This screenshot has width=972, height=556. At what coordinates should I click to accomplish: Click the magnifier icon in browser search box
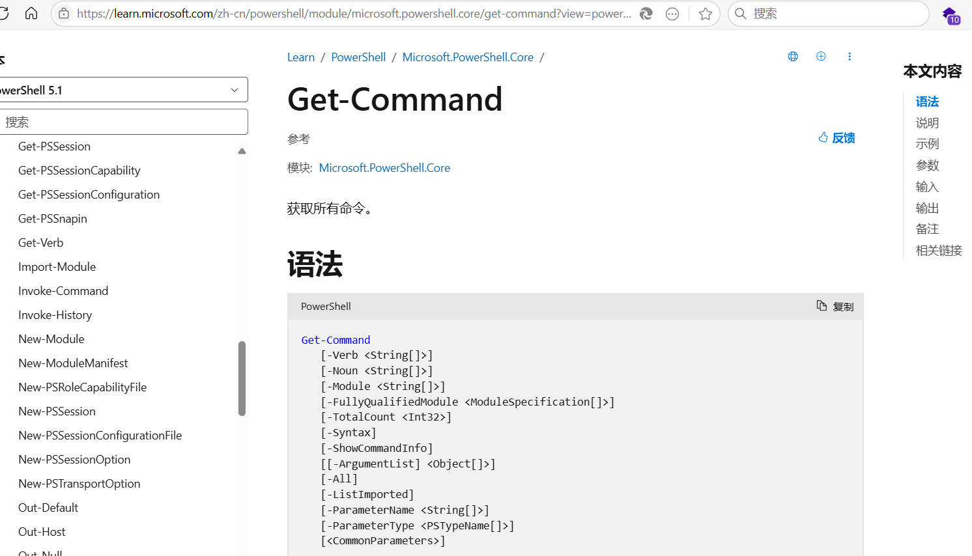[741, 14]
